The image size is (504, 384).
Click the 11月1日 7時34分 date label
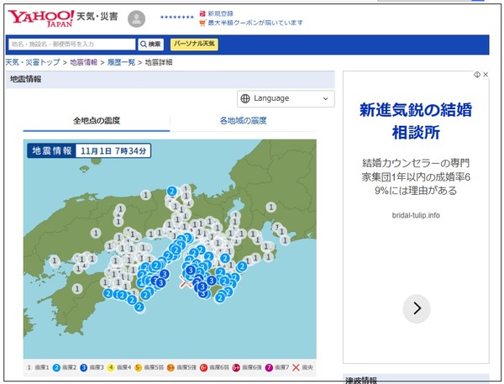113,150
